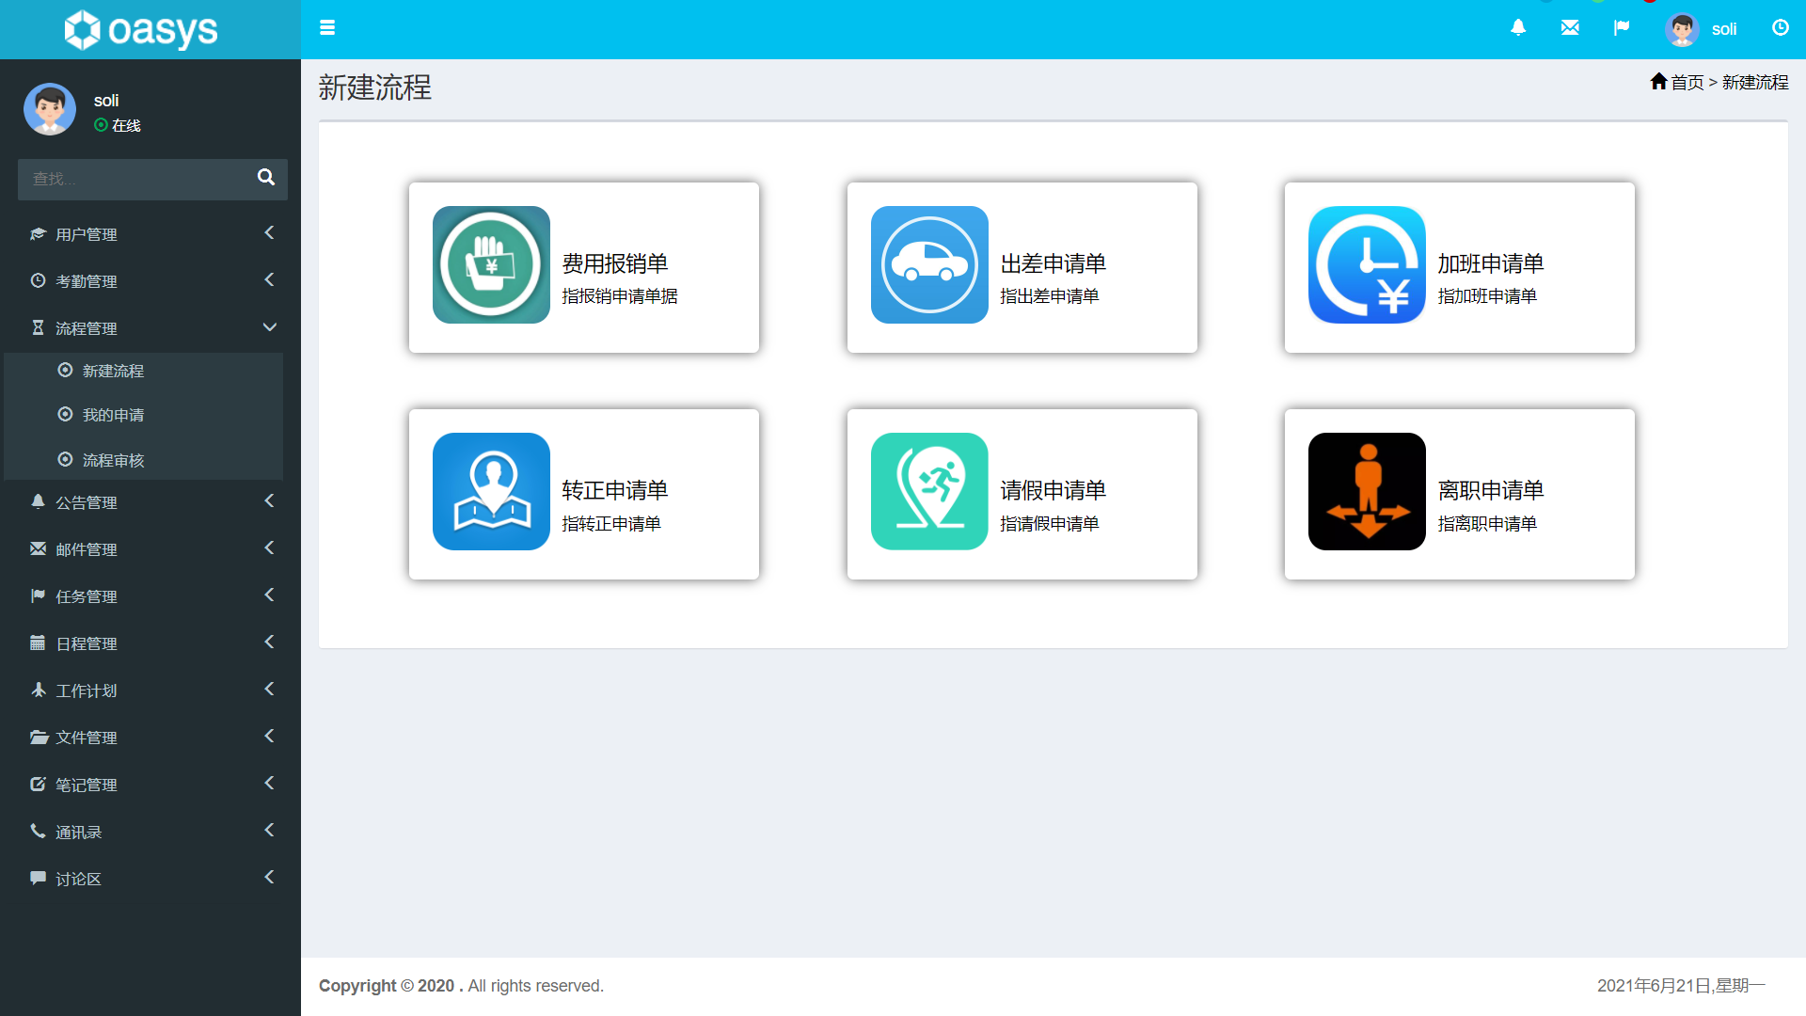Click the car icon on 出差申请单 card
The height and width of the screenshot is (1016, 1806).
928,265
